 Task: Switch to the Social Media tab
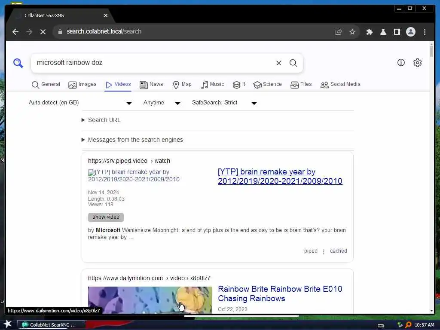(340, 85)
